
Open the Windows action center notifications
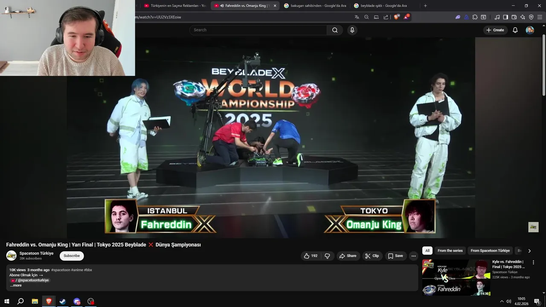click(537, 301)
